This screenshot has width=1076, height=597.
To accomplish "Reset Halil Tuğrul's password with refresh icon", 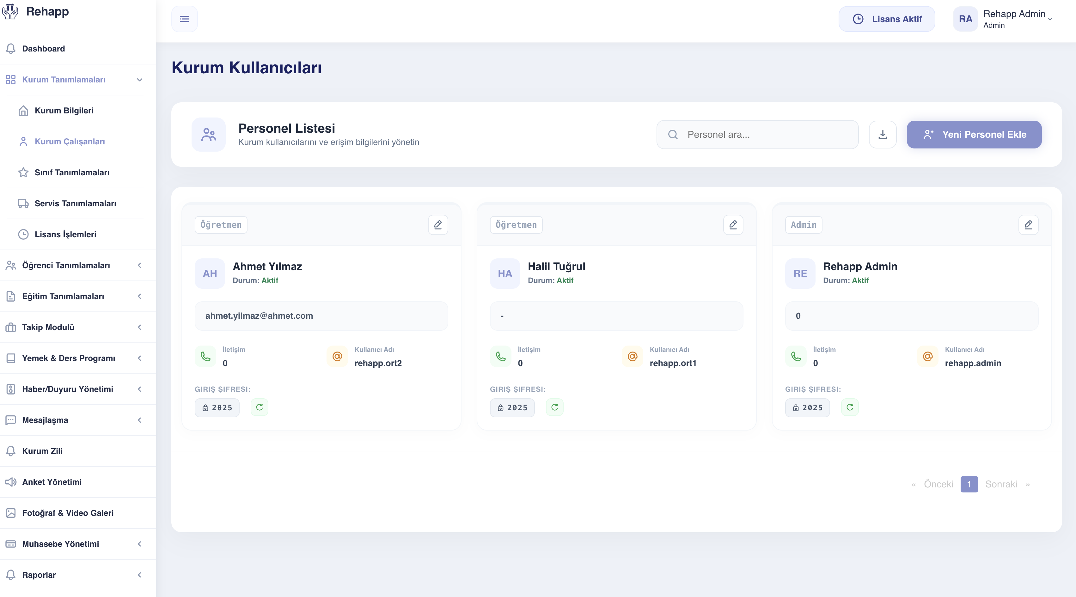I will coord(555,407).
